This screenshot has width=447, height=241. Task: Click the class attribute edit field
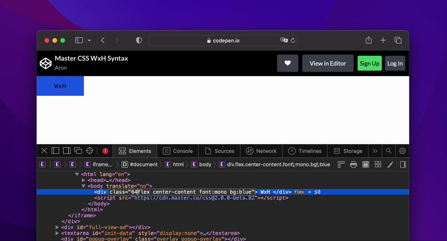click(183, 192)
